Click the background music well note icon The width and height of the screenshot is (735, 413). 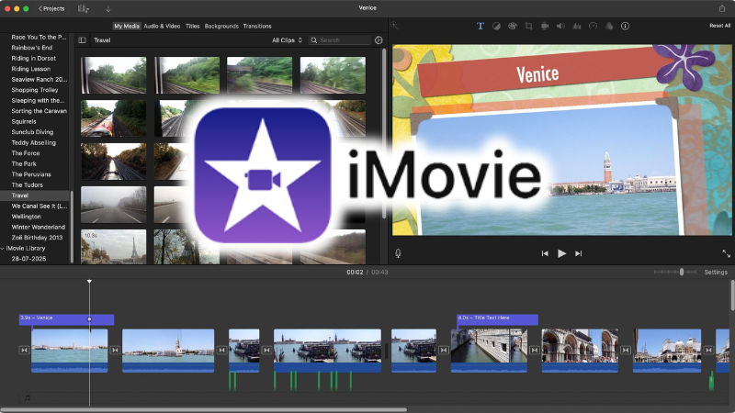(28, 397)
